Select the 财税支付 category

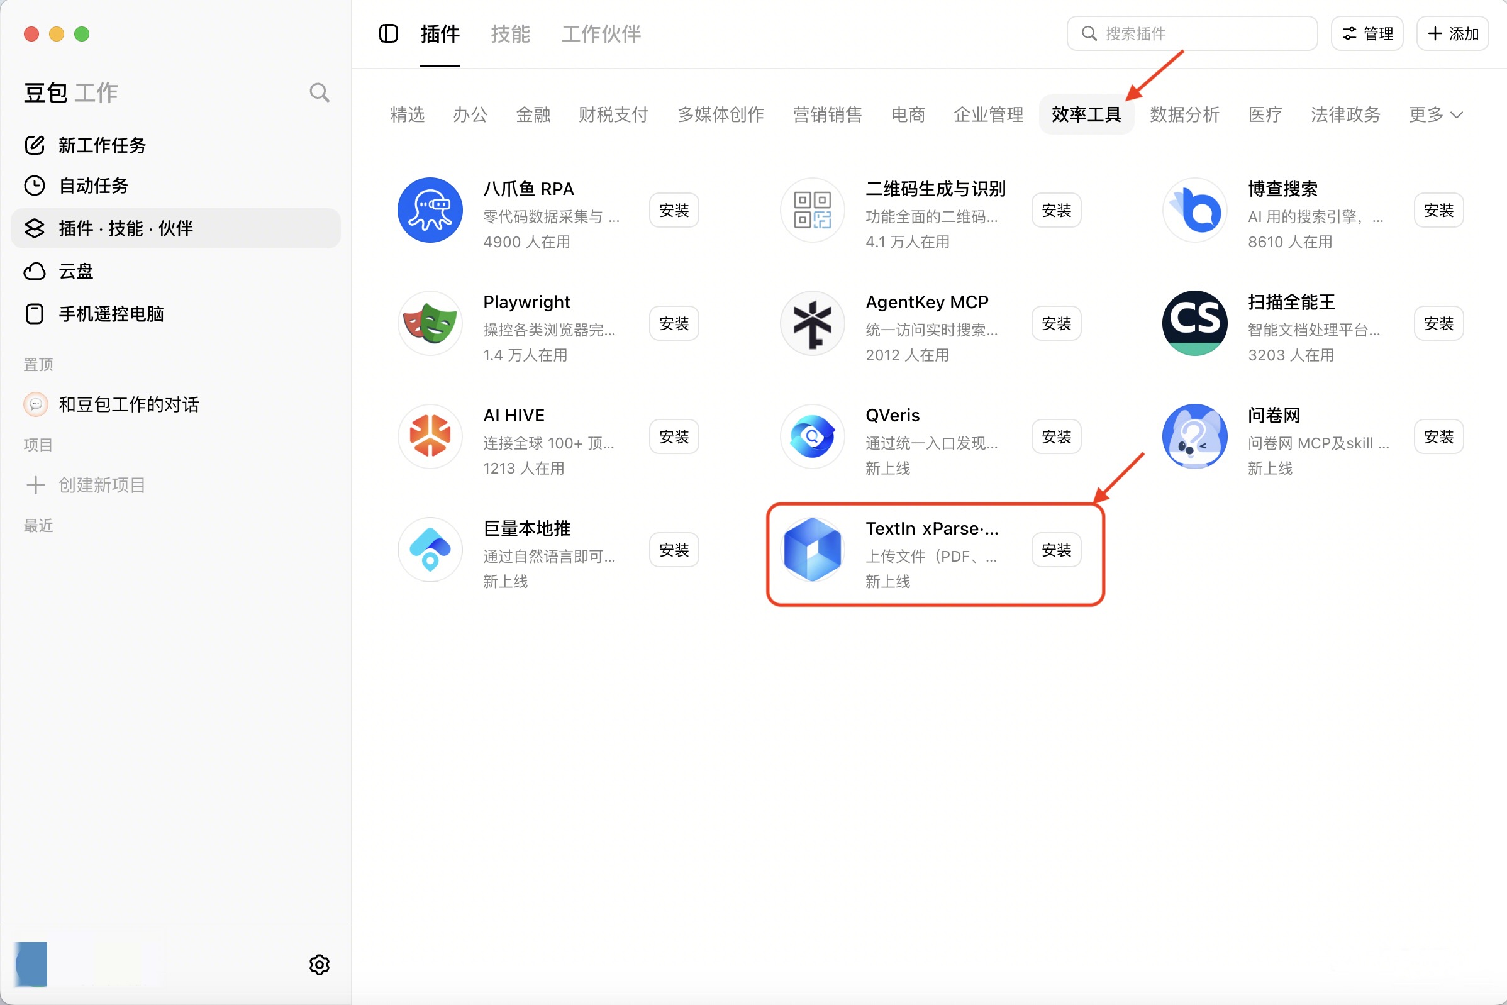click(x=613, y=114)
